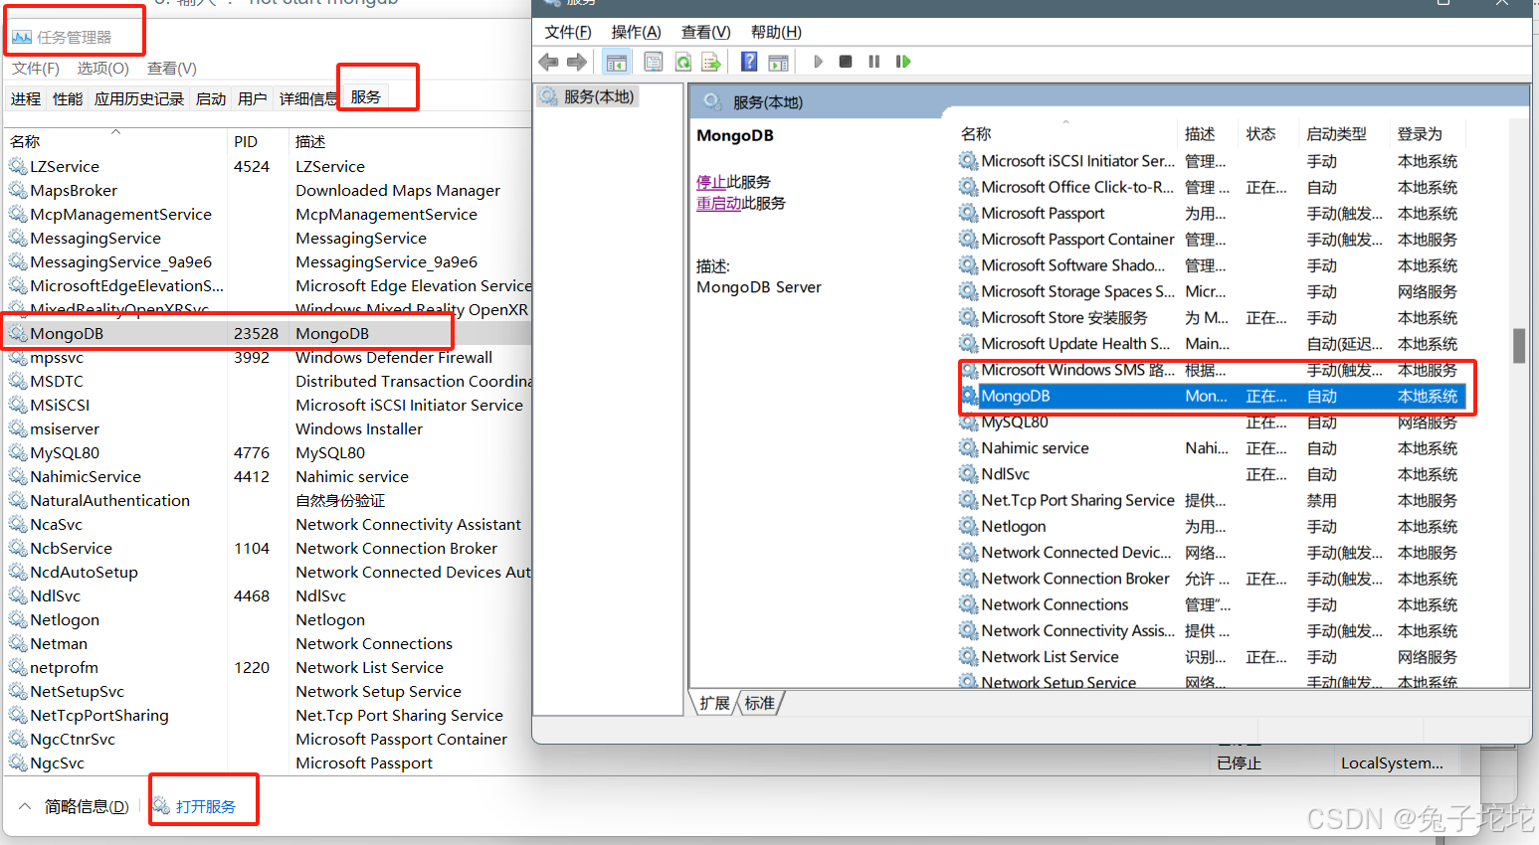Click gear icon of MongoDB in Task Manager
This screenshot has height=845, width=1539.
coord(18,333)
